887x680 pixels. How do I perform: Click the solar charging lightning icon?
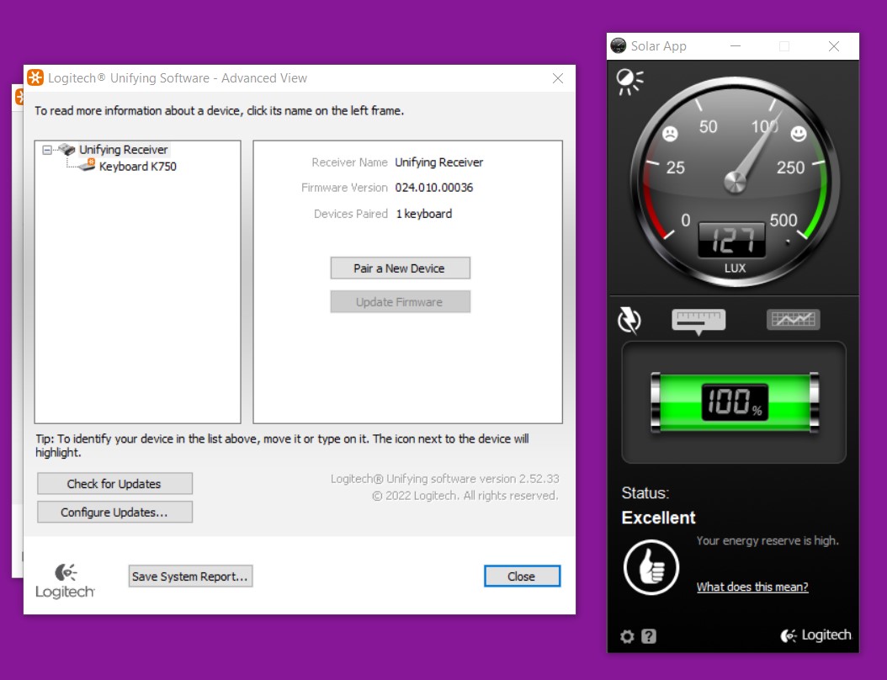pyautogui.click(x=629, y=320)
